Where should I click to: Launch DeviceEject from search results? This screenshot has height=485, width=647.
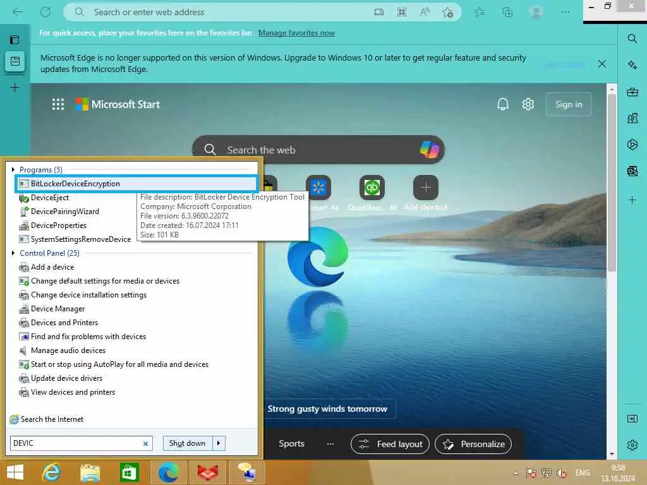(49, 198)
